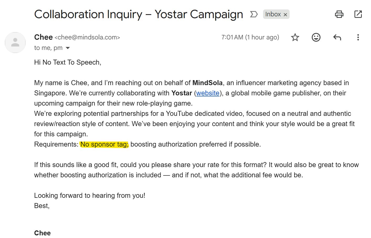Image resolution: width=371 pixels, height=238 pixels.
Task: Click the 'to me, pm' recipients text
Action: [x=48, y=48]
